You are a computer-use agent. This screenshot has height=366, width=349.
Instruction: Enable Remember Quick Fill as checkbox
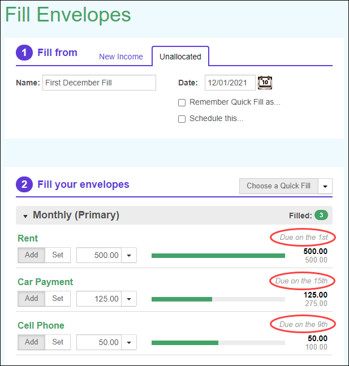point(182,102)
